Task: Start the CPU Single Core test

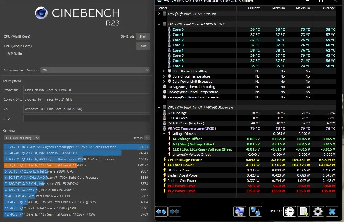Action: 143,46
